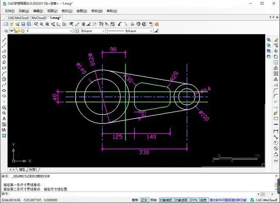280x203 pixels.
Task: Click the New file icon
Action: (x=6, y=24)
